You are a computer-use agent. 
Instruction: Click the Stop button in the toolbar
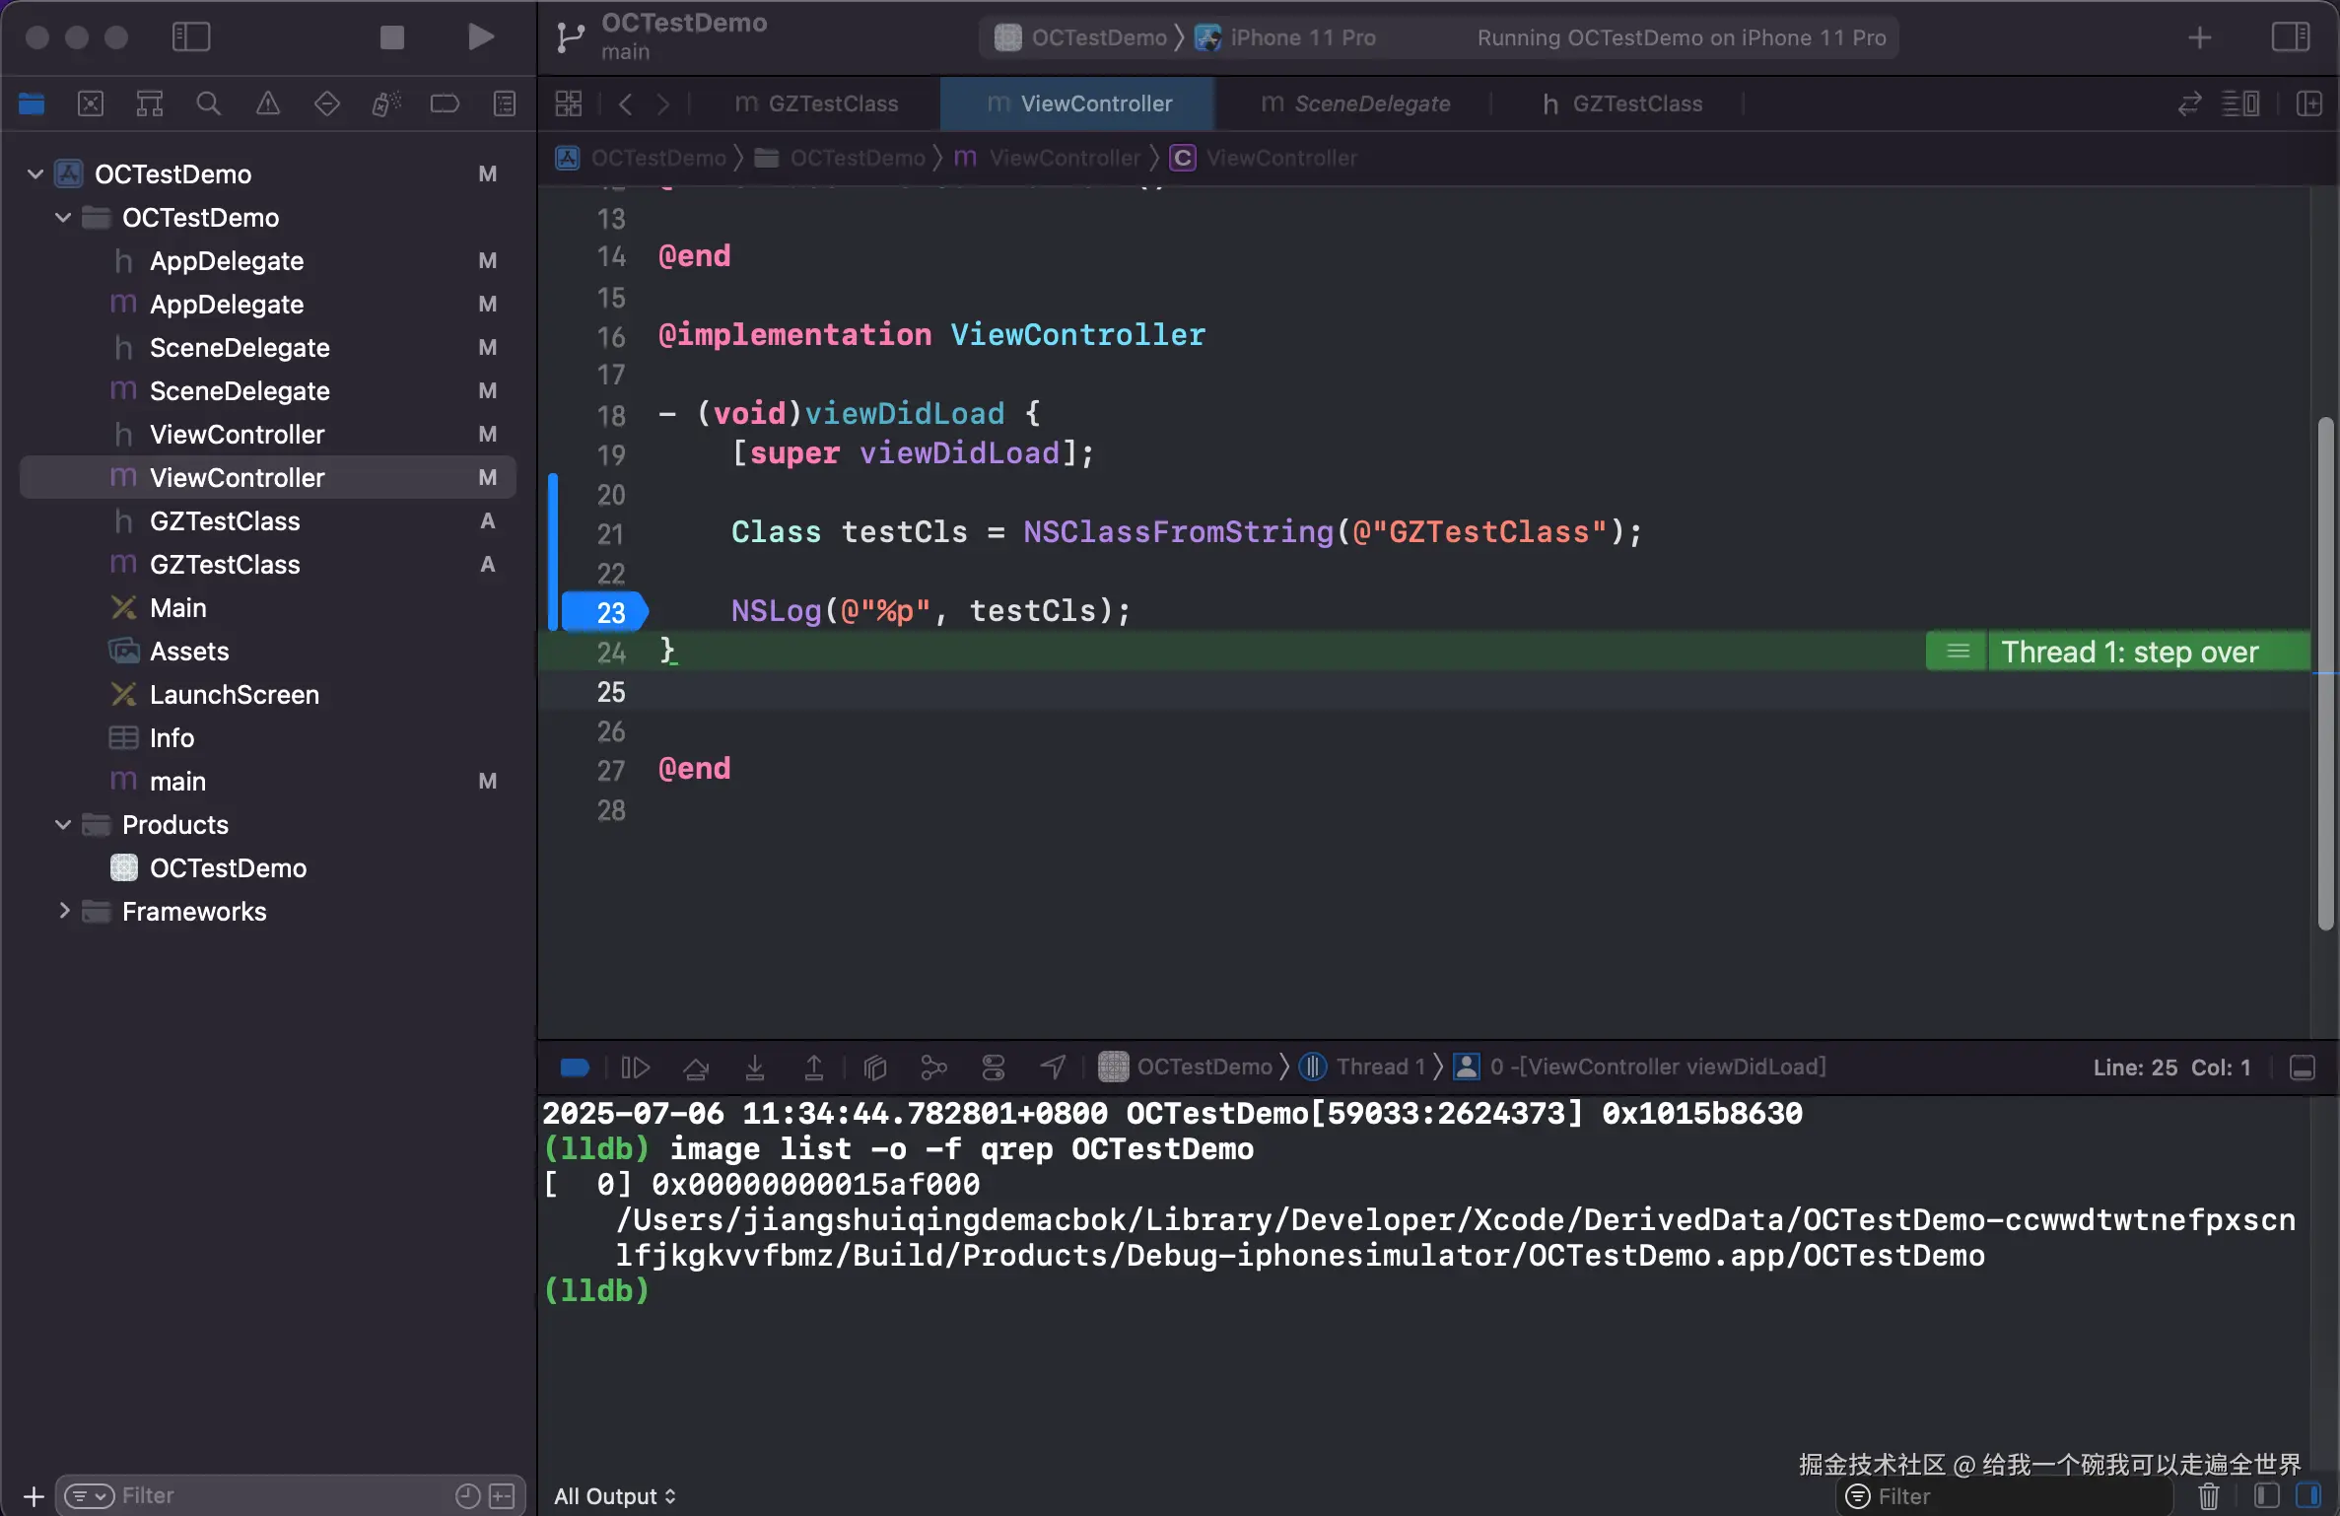[x=391, y=37]
